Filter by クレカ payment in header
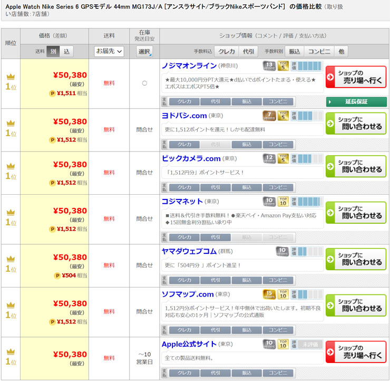Image resolution: width=390 pixels, height=381 pixels. coord(226,52)
